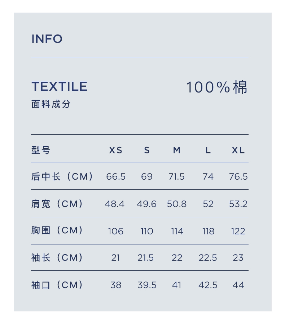Viewport: 285px width, 333px height.
Task: Select the L size column header
Action: tap(208, 150)
